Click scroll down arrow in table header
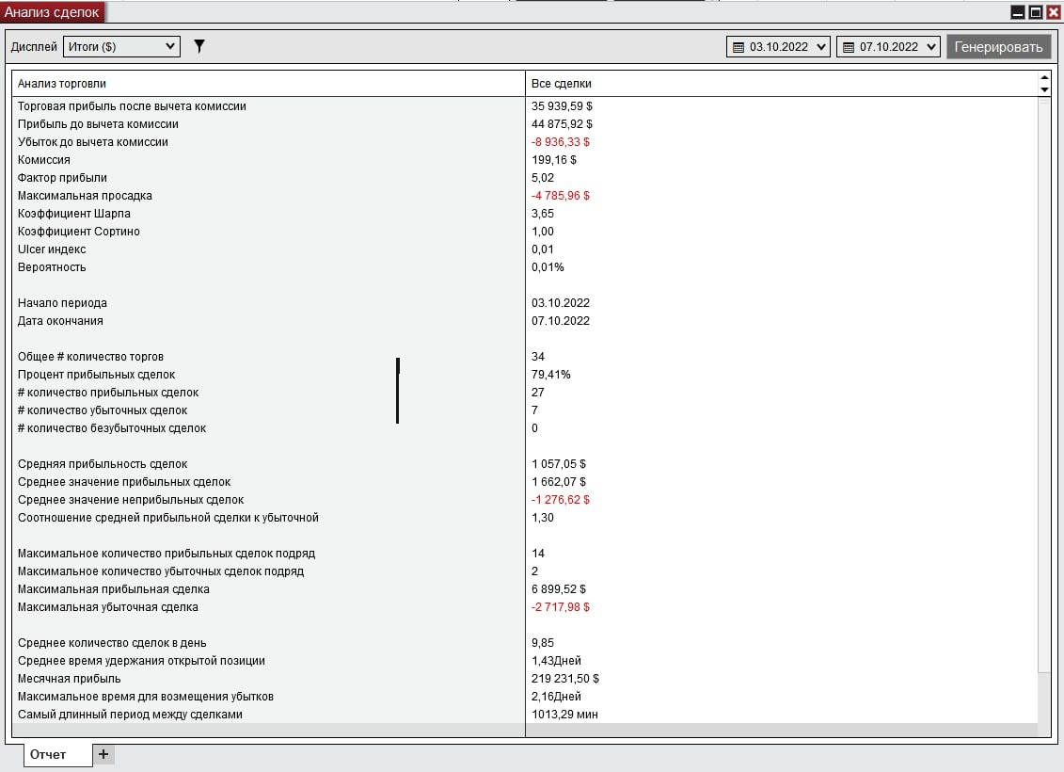 point(1044,89)
